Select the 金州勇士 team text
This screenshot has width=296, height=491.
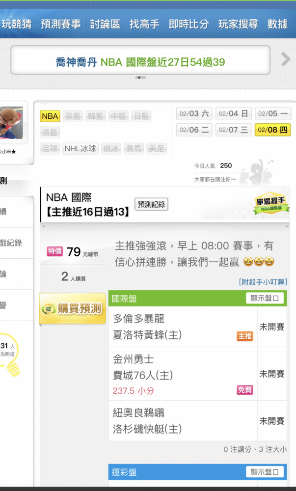pos(134,359)
